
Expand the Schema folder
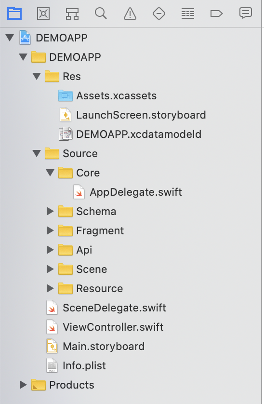(x=50, y=211)
